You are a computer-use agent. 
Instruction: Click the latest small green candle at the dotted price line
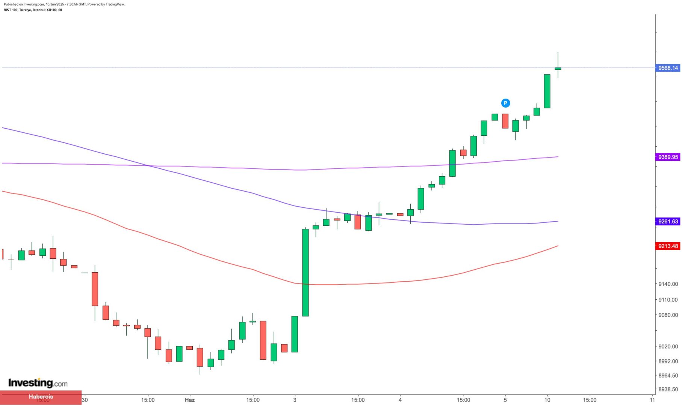coord(558,69)
